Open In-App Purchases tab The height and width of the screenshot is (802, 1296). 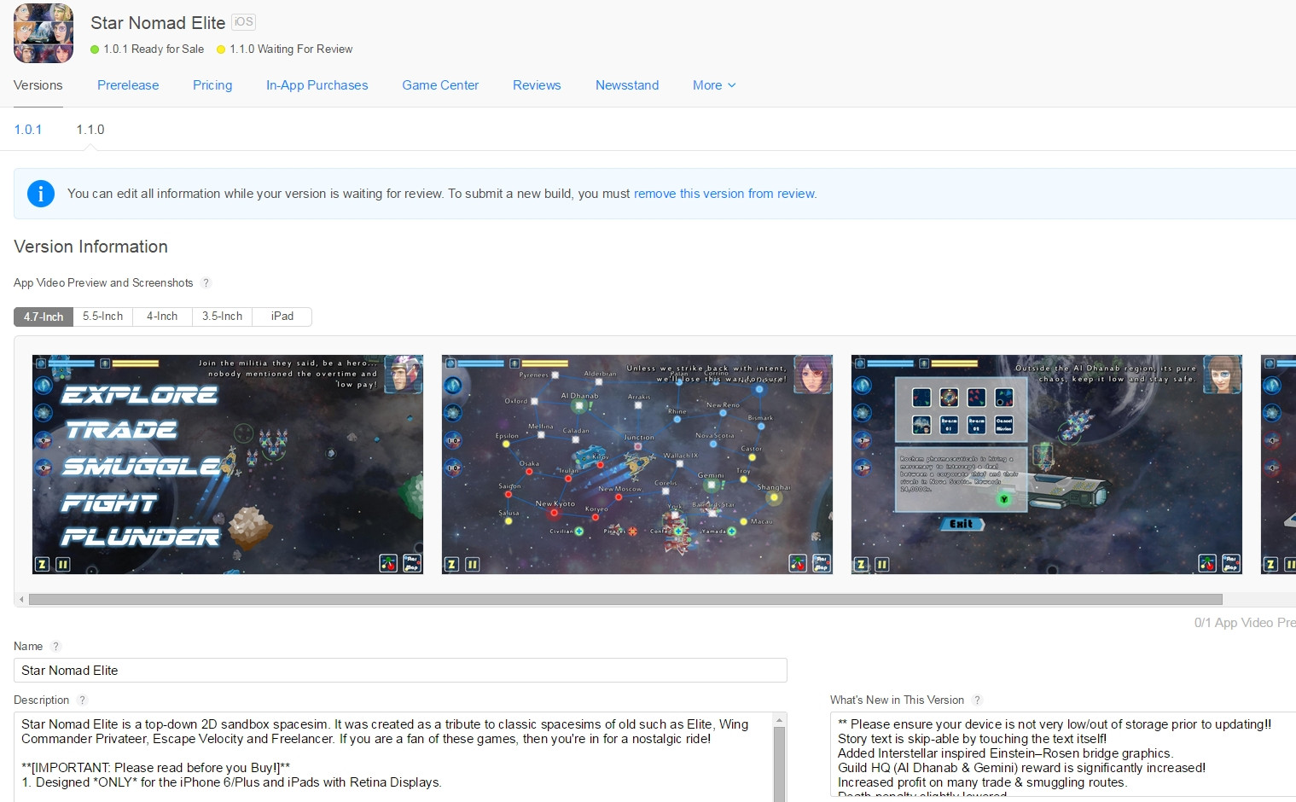(317, 85)
